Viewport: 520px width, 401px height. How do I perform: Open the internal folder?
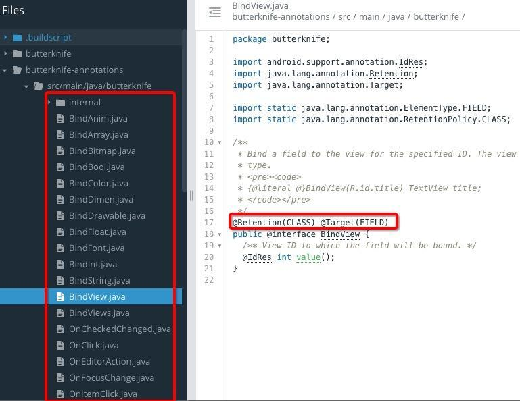click(x=85, y=103)
